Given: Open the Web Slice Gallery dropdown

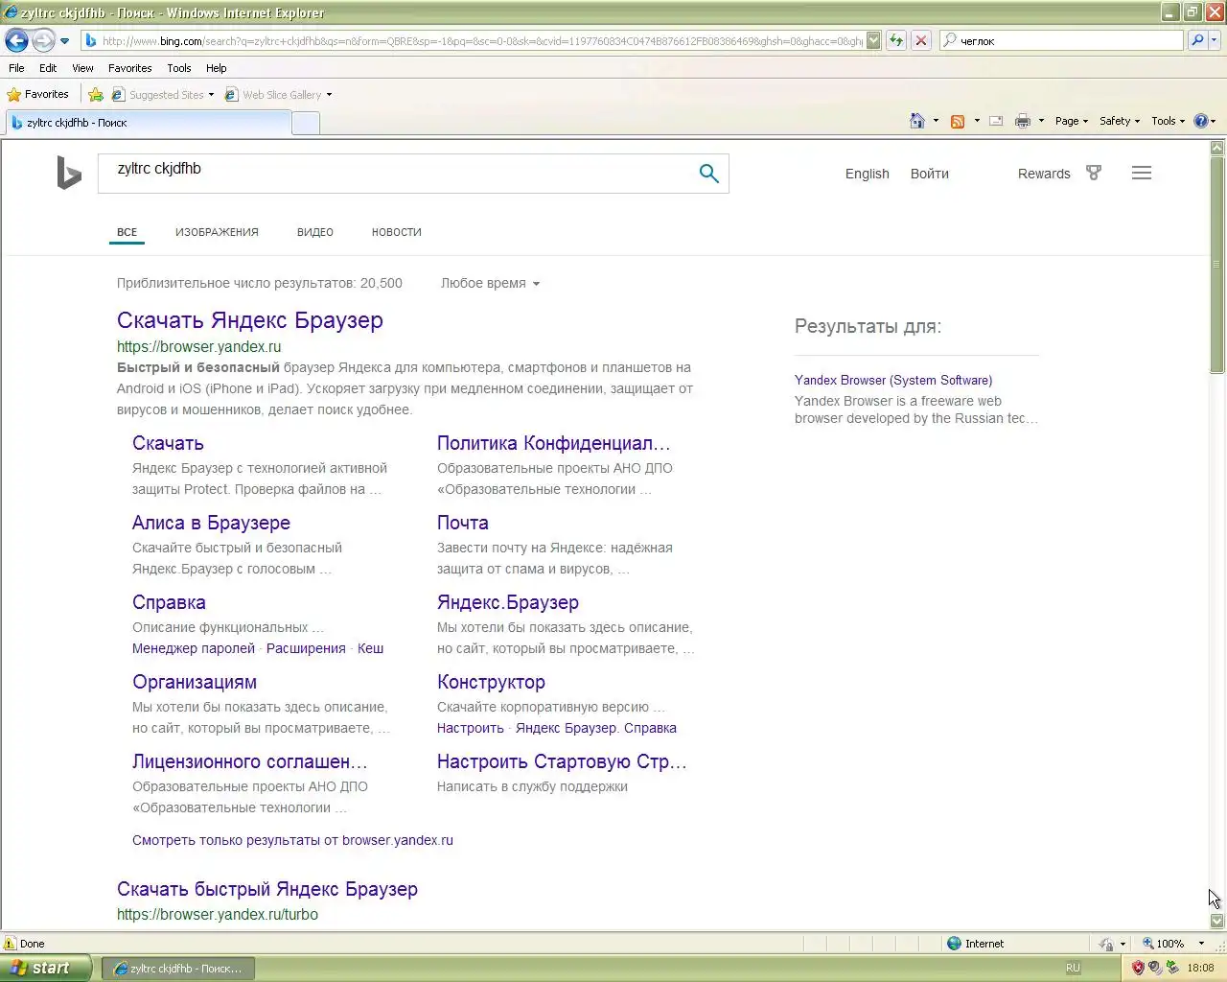Looking at the screenshot, I should (x=279, y=95).
